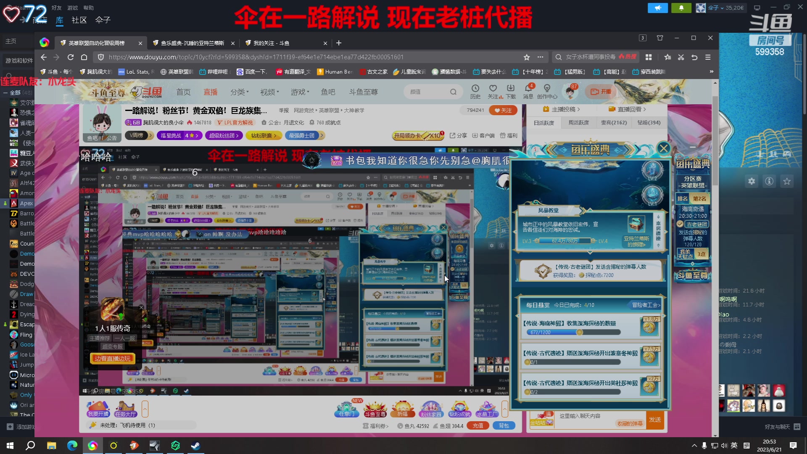
Task: Select the 贵宾(2162) tab
Action: tap(614, 123)
